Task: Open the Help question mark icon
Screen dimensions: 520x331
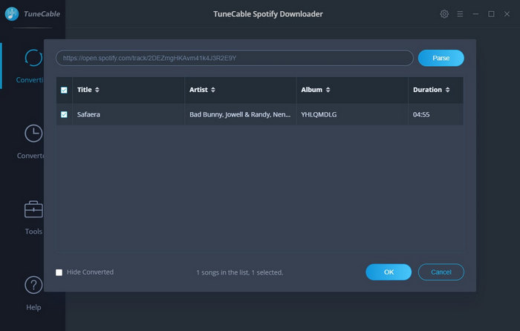Action: click(x=33, y=284)
